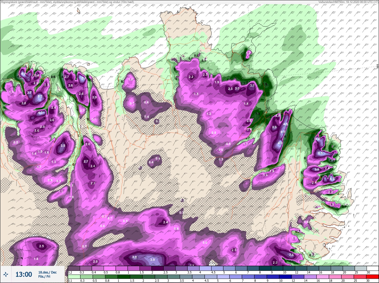Screen dimensions: 379x283
Task: Click the 3.6 precipitation value on the map
Action: point(291,255)
